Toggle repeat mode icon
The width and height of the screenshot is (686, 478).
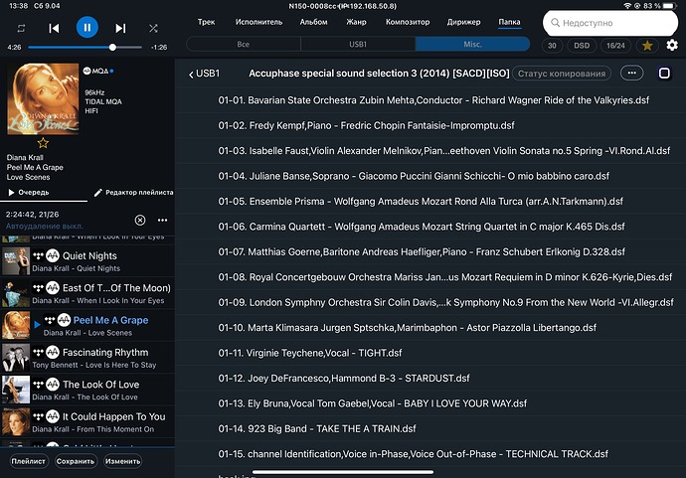pyautogui.click(x=21, y=29)
